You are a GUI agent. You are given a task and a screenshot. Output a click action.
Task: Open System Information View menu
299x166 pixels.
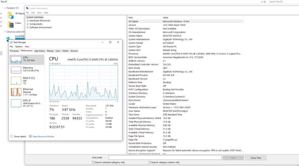coord(39,12)
